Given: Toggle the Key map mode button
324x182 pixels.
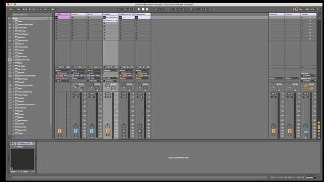Looking at the screenshot, I should pyautogui.click(x=301, y=9).
